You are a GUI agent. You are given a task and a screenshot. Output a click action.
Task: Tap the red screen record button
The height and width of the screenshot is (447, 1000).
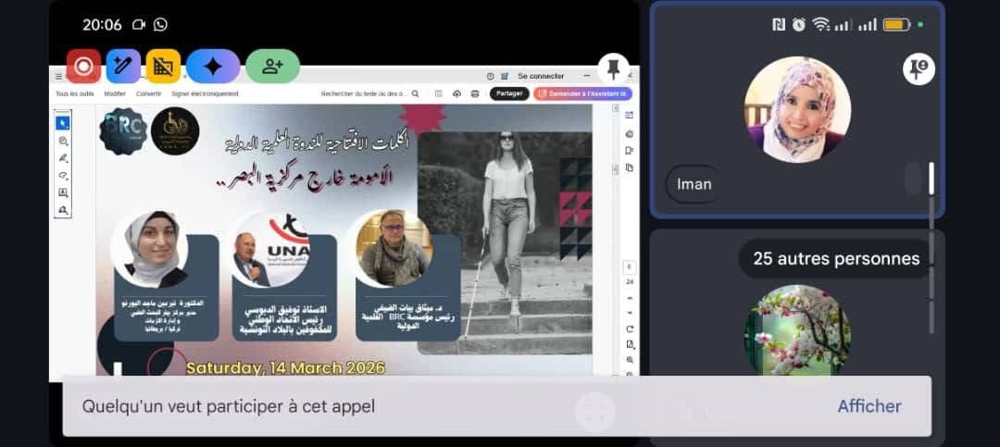click(83, 67)
